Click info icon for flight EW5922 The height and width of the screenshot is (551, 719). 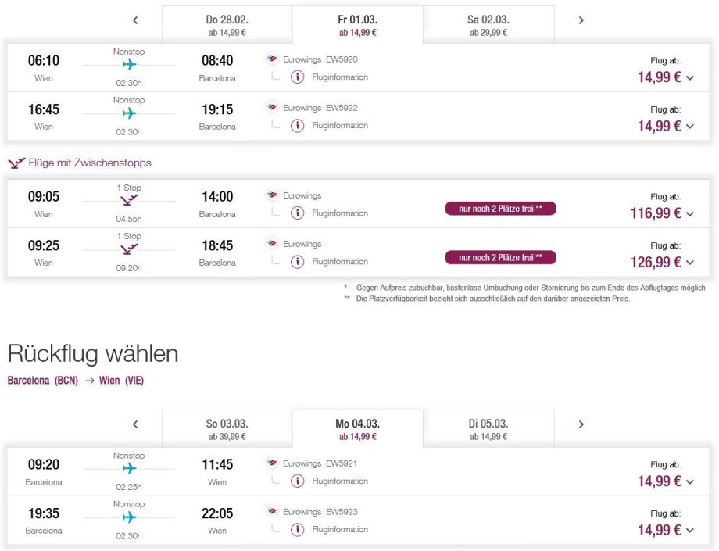[297, 125]
